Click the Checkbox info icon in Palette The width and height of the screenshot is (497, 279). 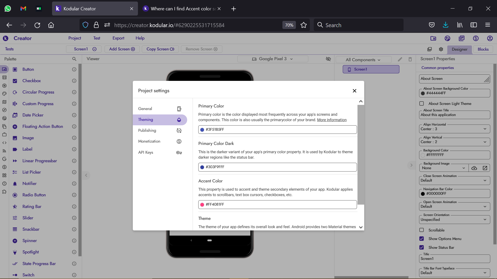point(74,81)
